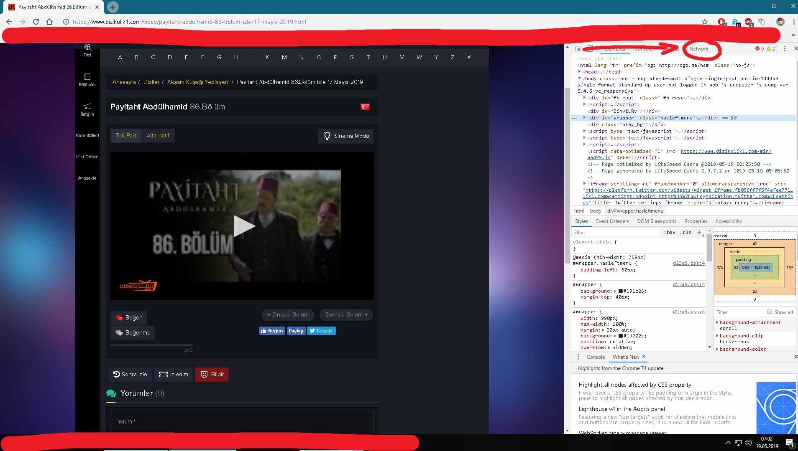Open the #1d202c background color swatch
798x451 pixels.
pyautogui.click(x=621, y=336)
